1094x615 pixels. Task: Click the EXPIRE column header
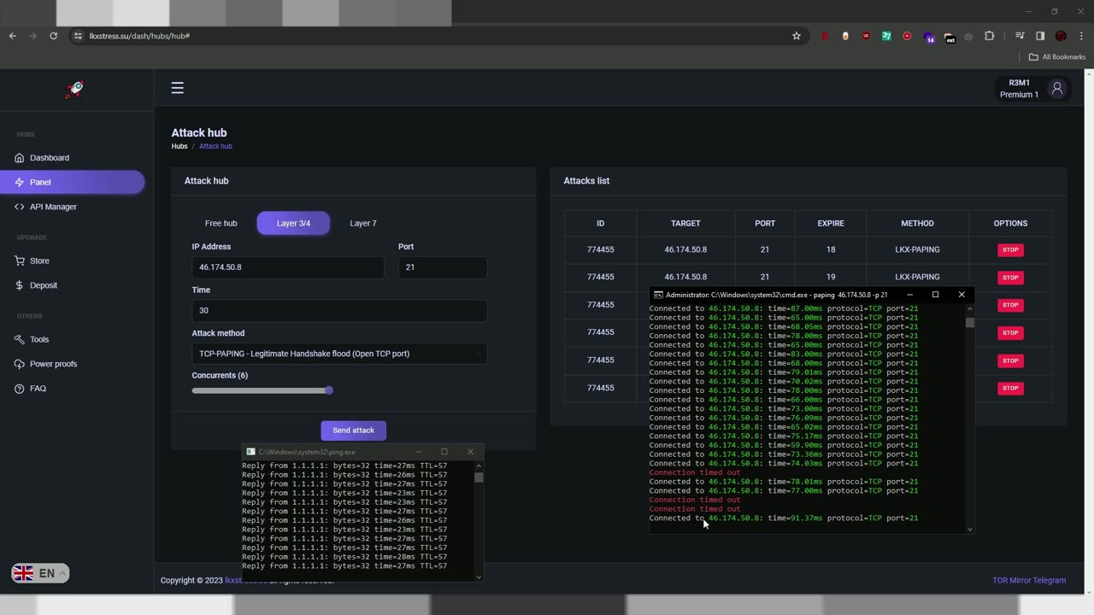click(831, 223)
